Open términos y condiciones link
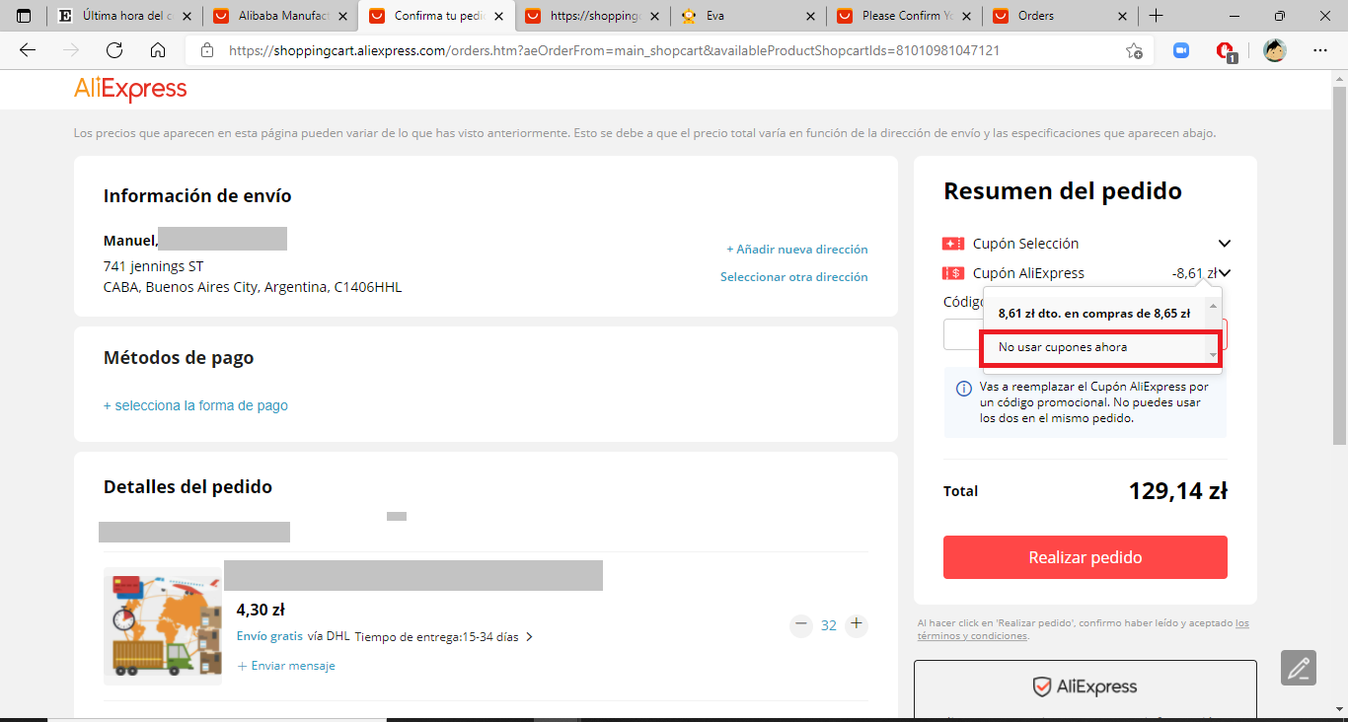The image size is (1348, 722). 1084,629
